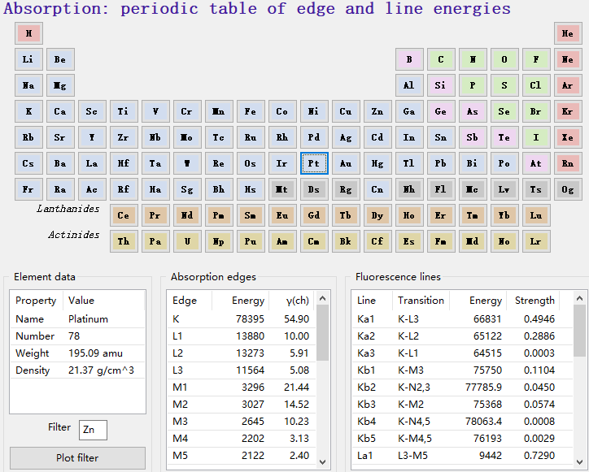Image resolution: width=589 pixels, height=472 pixels.
Task: Select Uranium (U) in actinides row
Action: click(187, 241)
